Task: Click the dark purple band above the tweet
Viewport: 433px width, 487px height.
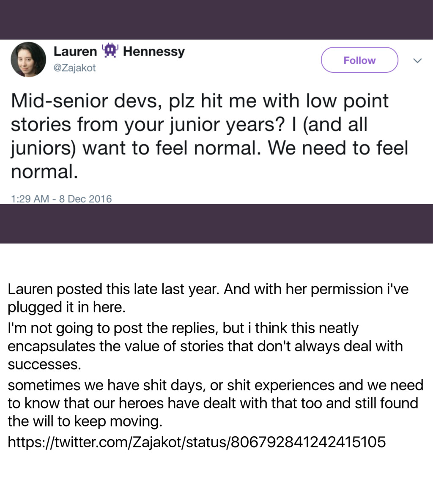Action: pos(216,19)
